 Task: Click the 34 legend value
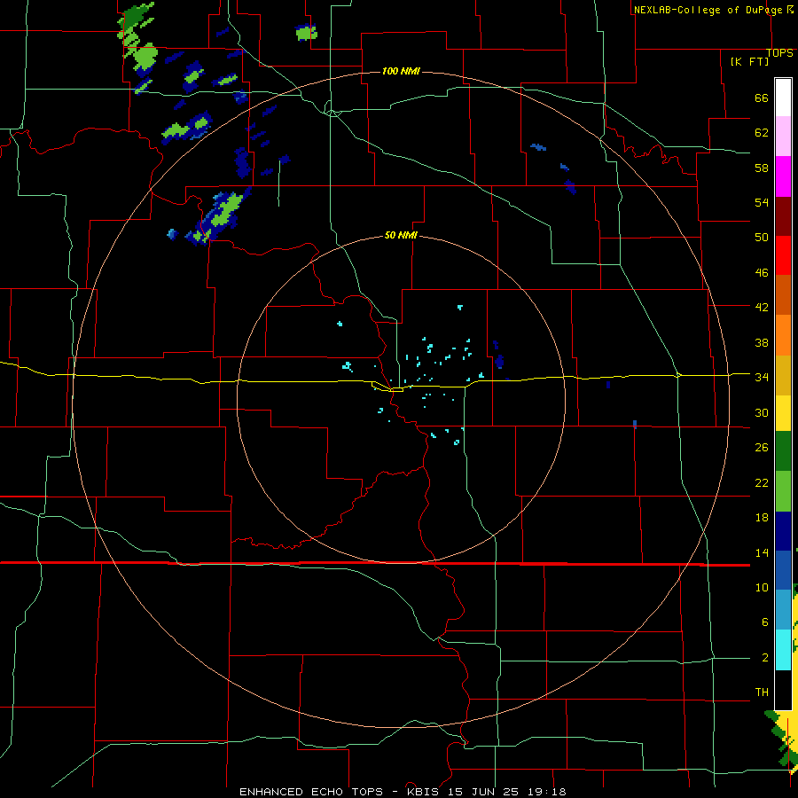pos(762,378)
